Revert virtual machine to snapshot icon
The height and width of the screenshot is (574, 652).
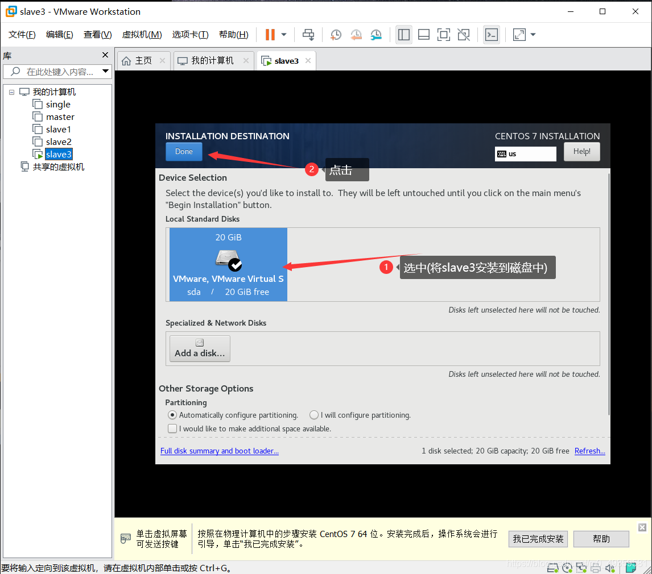pos(356,35)
